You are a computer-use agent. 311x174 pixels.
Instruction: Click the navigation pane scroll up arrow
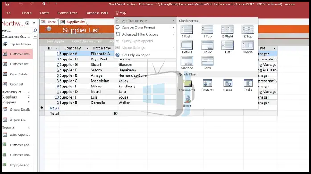(35, 36)
